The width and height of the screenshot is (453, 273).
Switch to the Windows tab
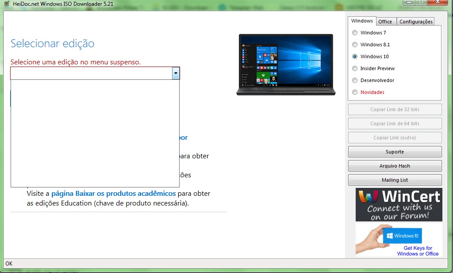362,21
